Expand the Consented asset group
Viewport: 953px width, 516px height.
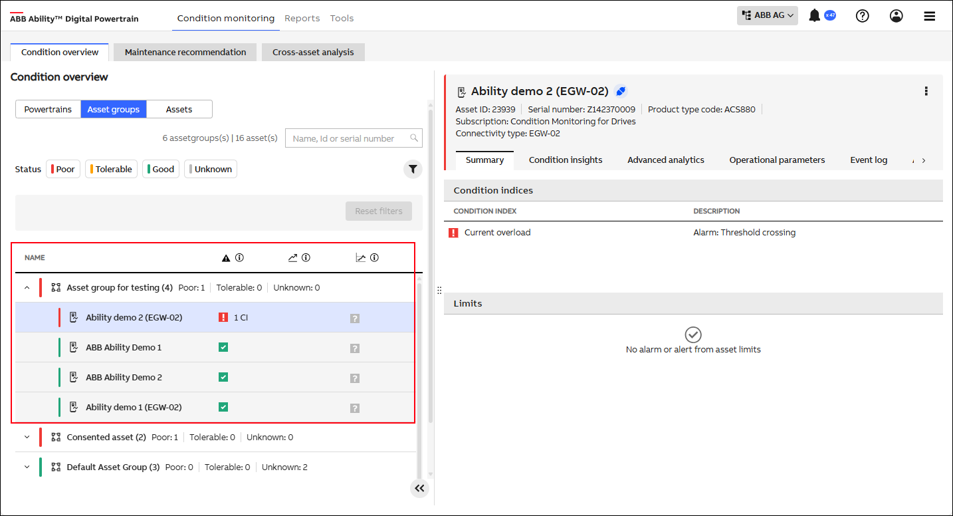tap(27, 438)
